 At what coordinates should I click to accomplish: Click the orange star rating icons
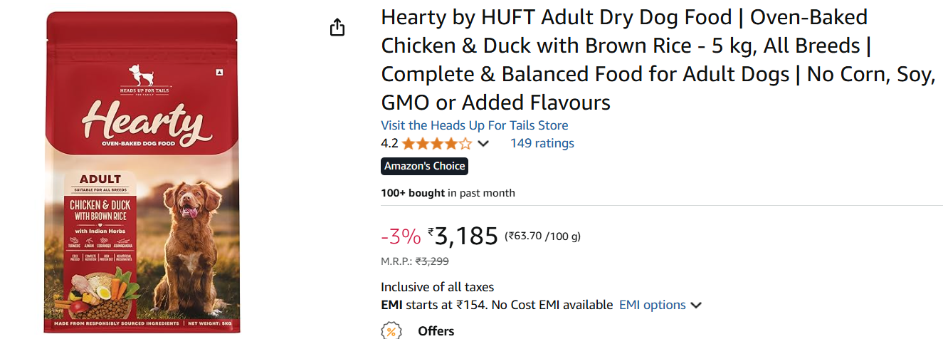(x=436, y=144)
